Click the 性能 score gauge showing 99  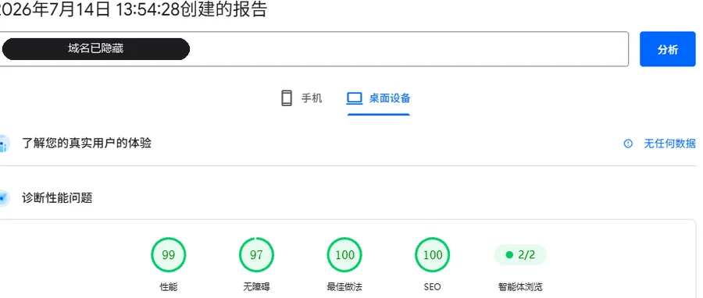coord(168,255)
